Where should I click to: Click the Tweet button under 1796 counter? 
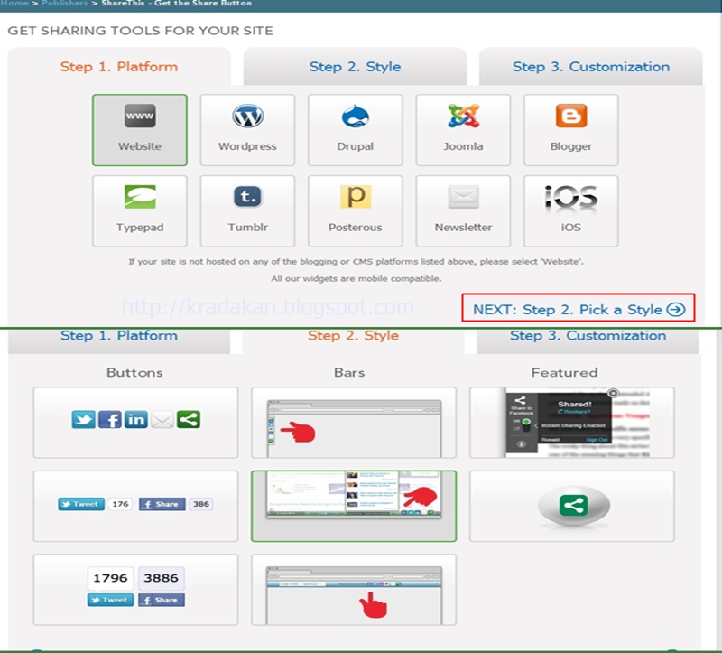pyautogui.click(x=110, y=600)
